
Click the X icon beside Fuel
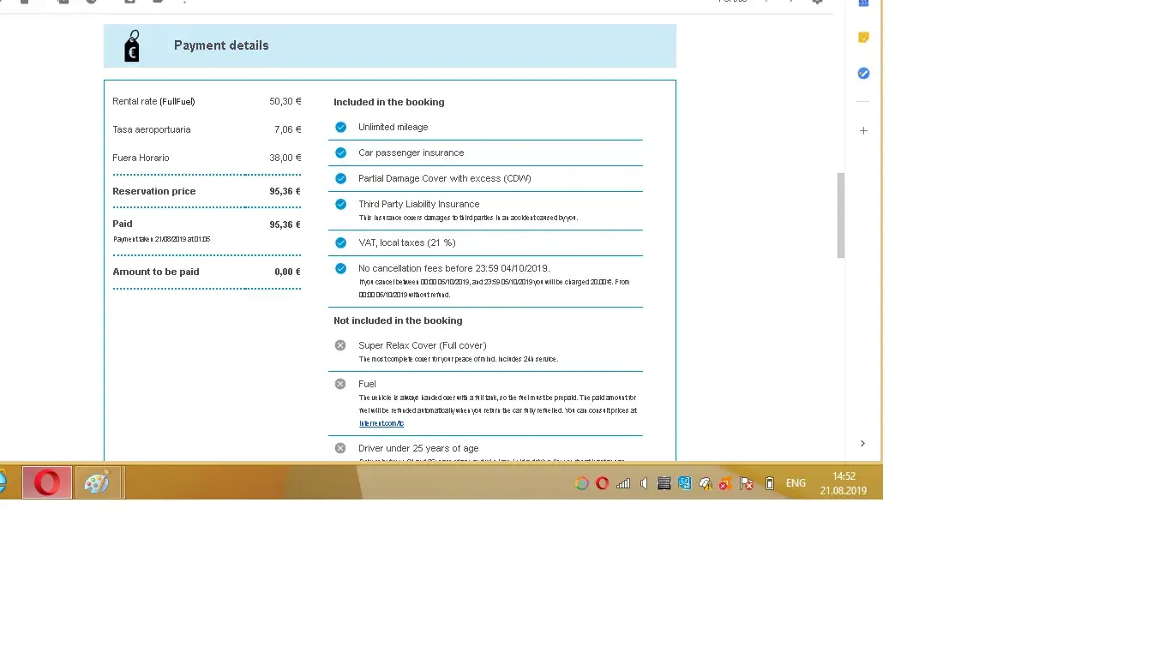pyautogui.click(x=340, y=384)
